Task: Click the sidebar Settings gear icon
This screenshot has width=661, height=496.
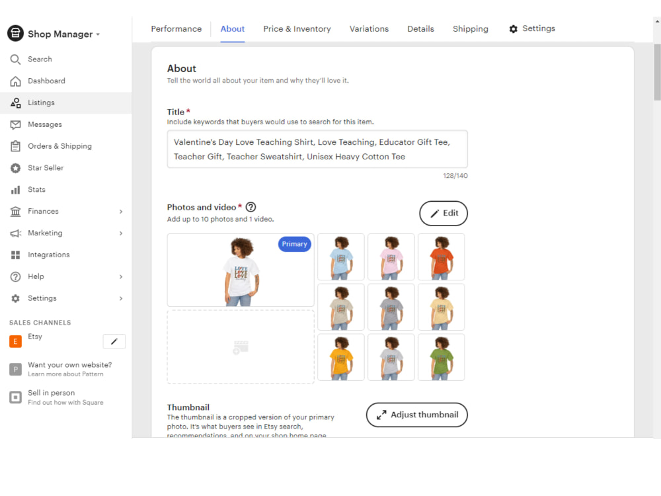Action: tap(15, 299)
